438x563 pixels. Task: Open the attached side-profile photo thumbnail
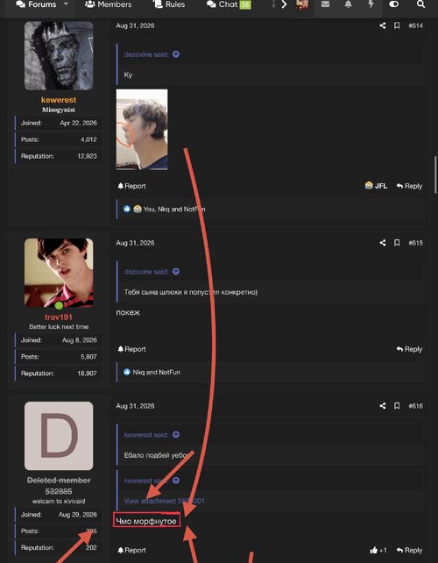142,129
